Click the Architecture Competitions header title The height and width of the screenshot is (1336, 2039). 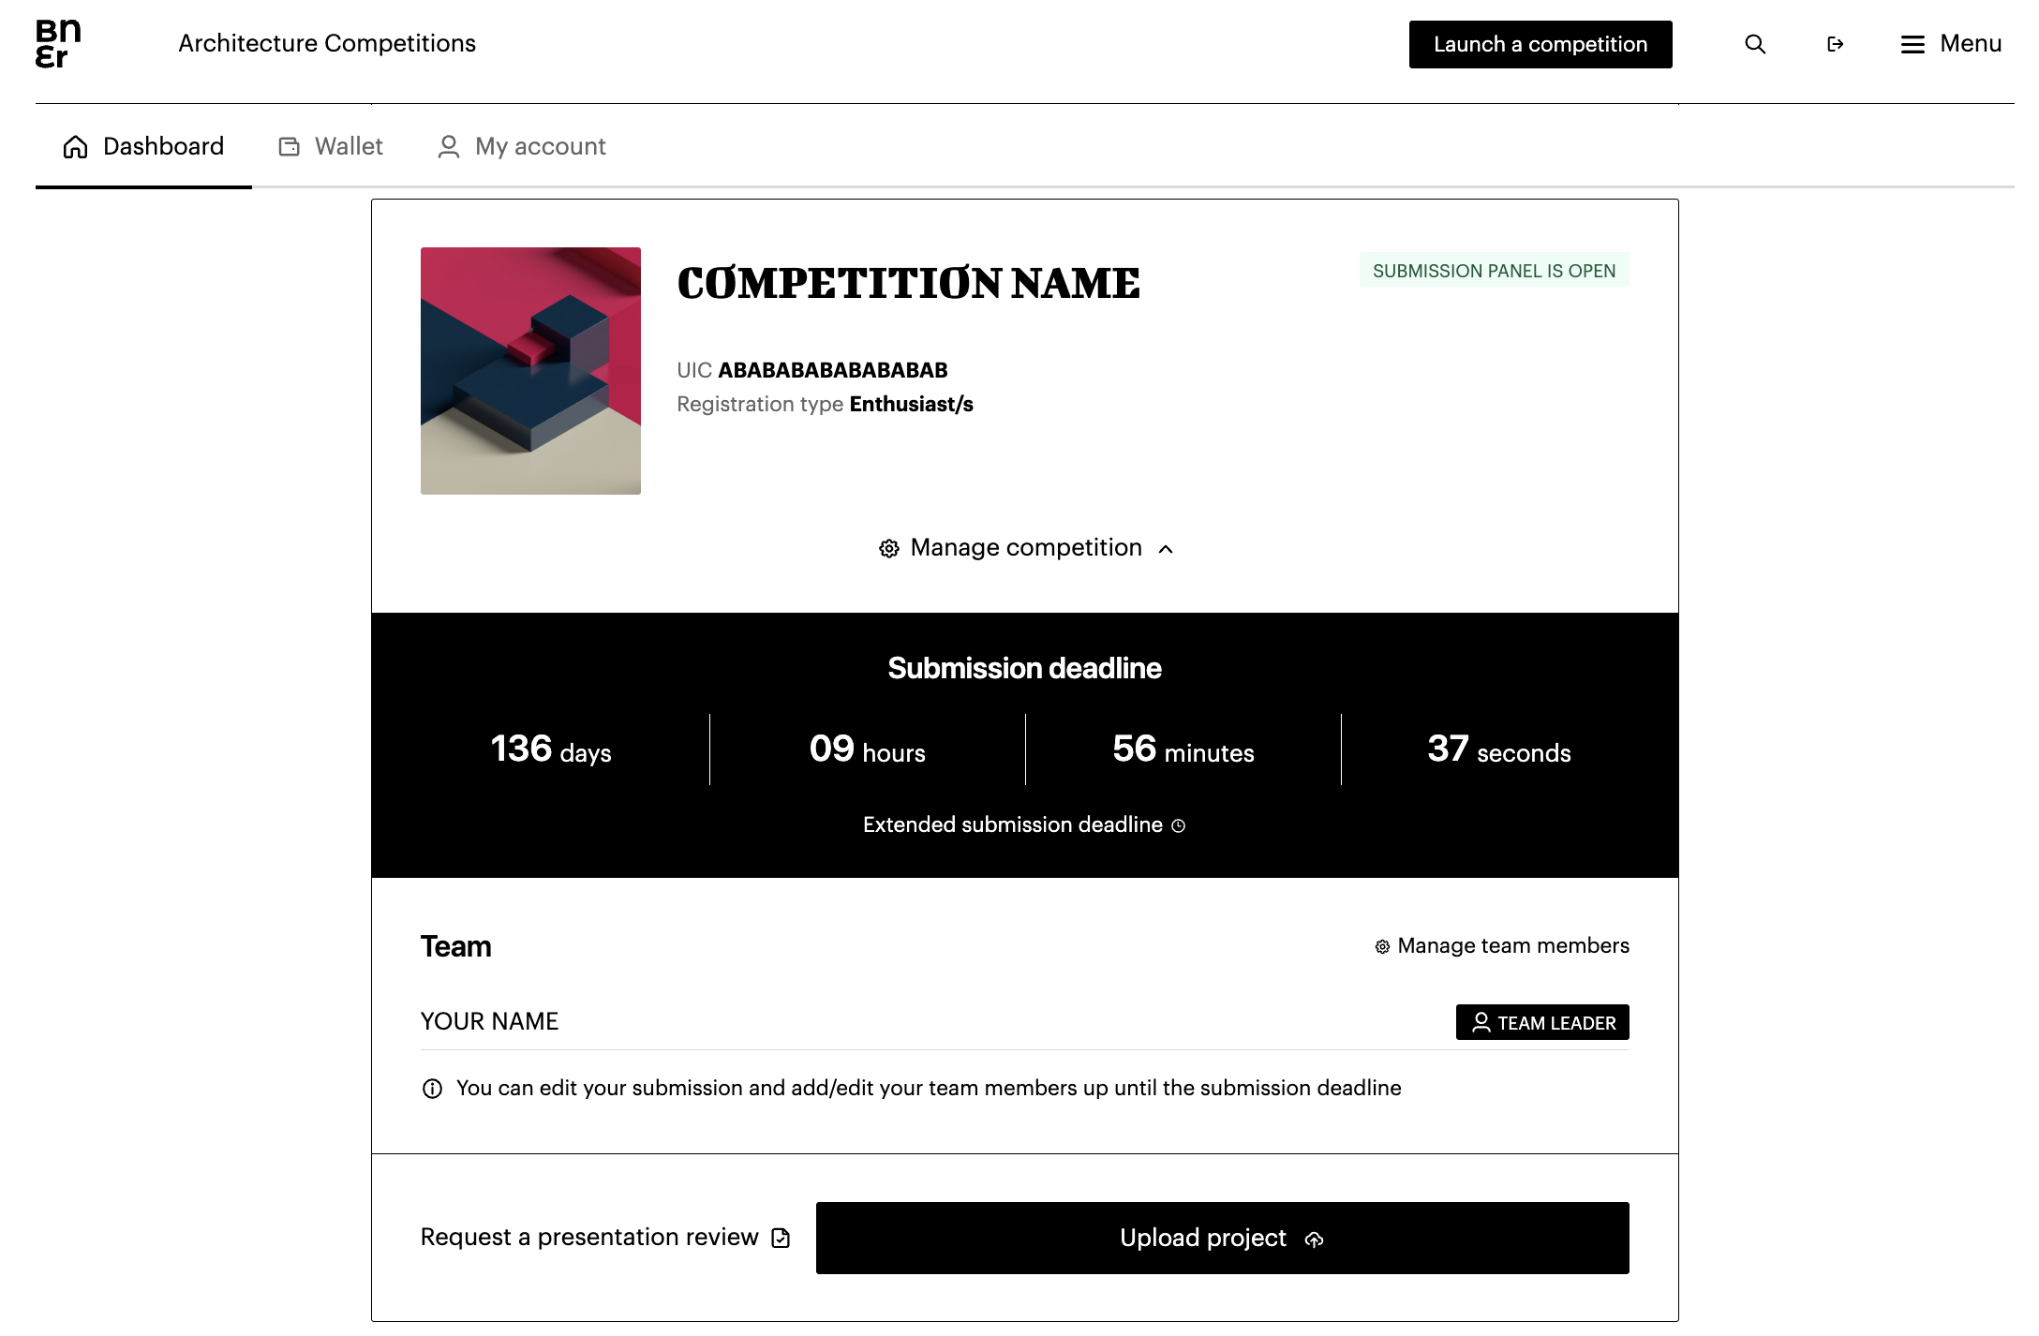tap(327, 44)
